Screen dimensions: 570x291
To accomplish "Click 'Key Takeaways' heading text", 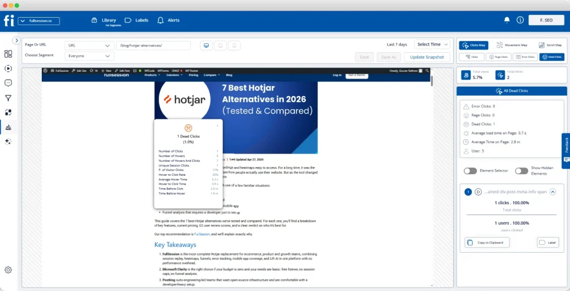I will [x=175, y=244].
